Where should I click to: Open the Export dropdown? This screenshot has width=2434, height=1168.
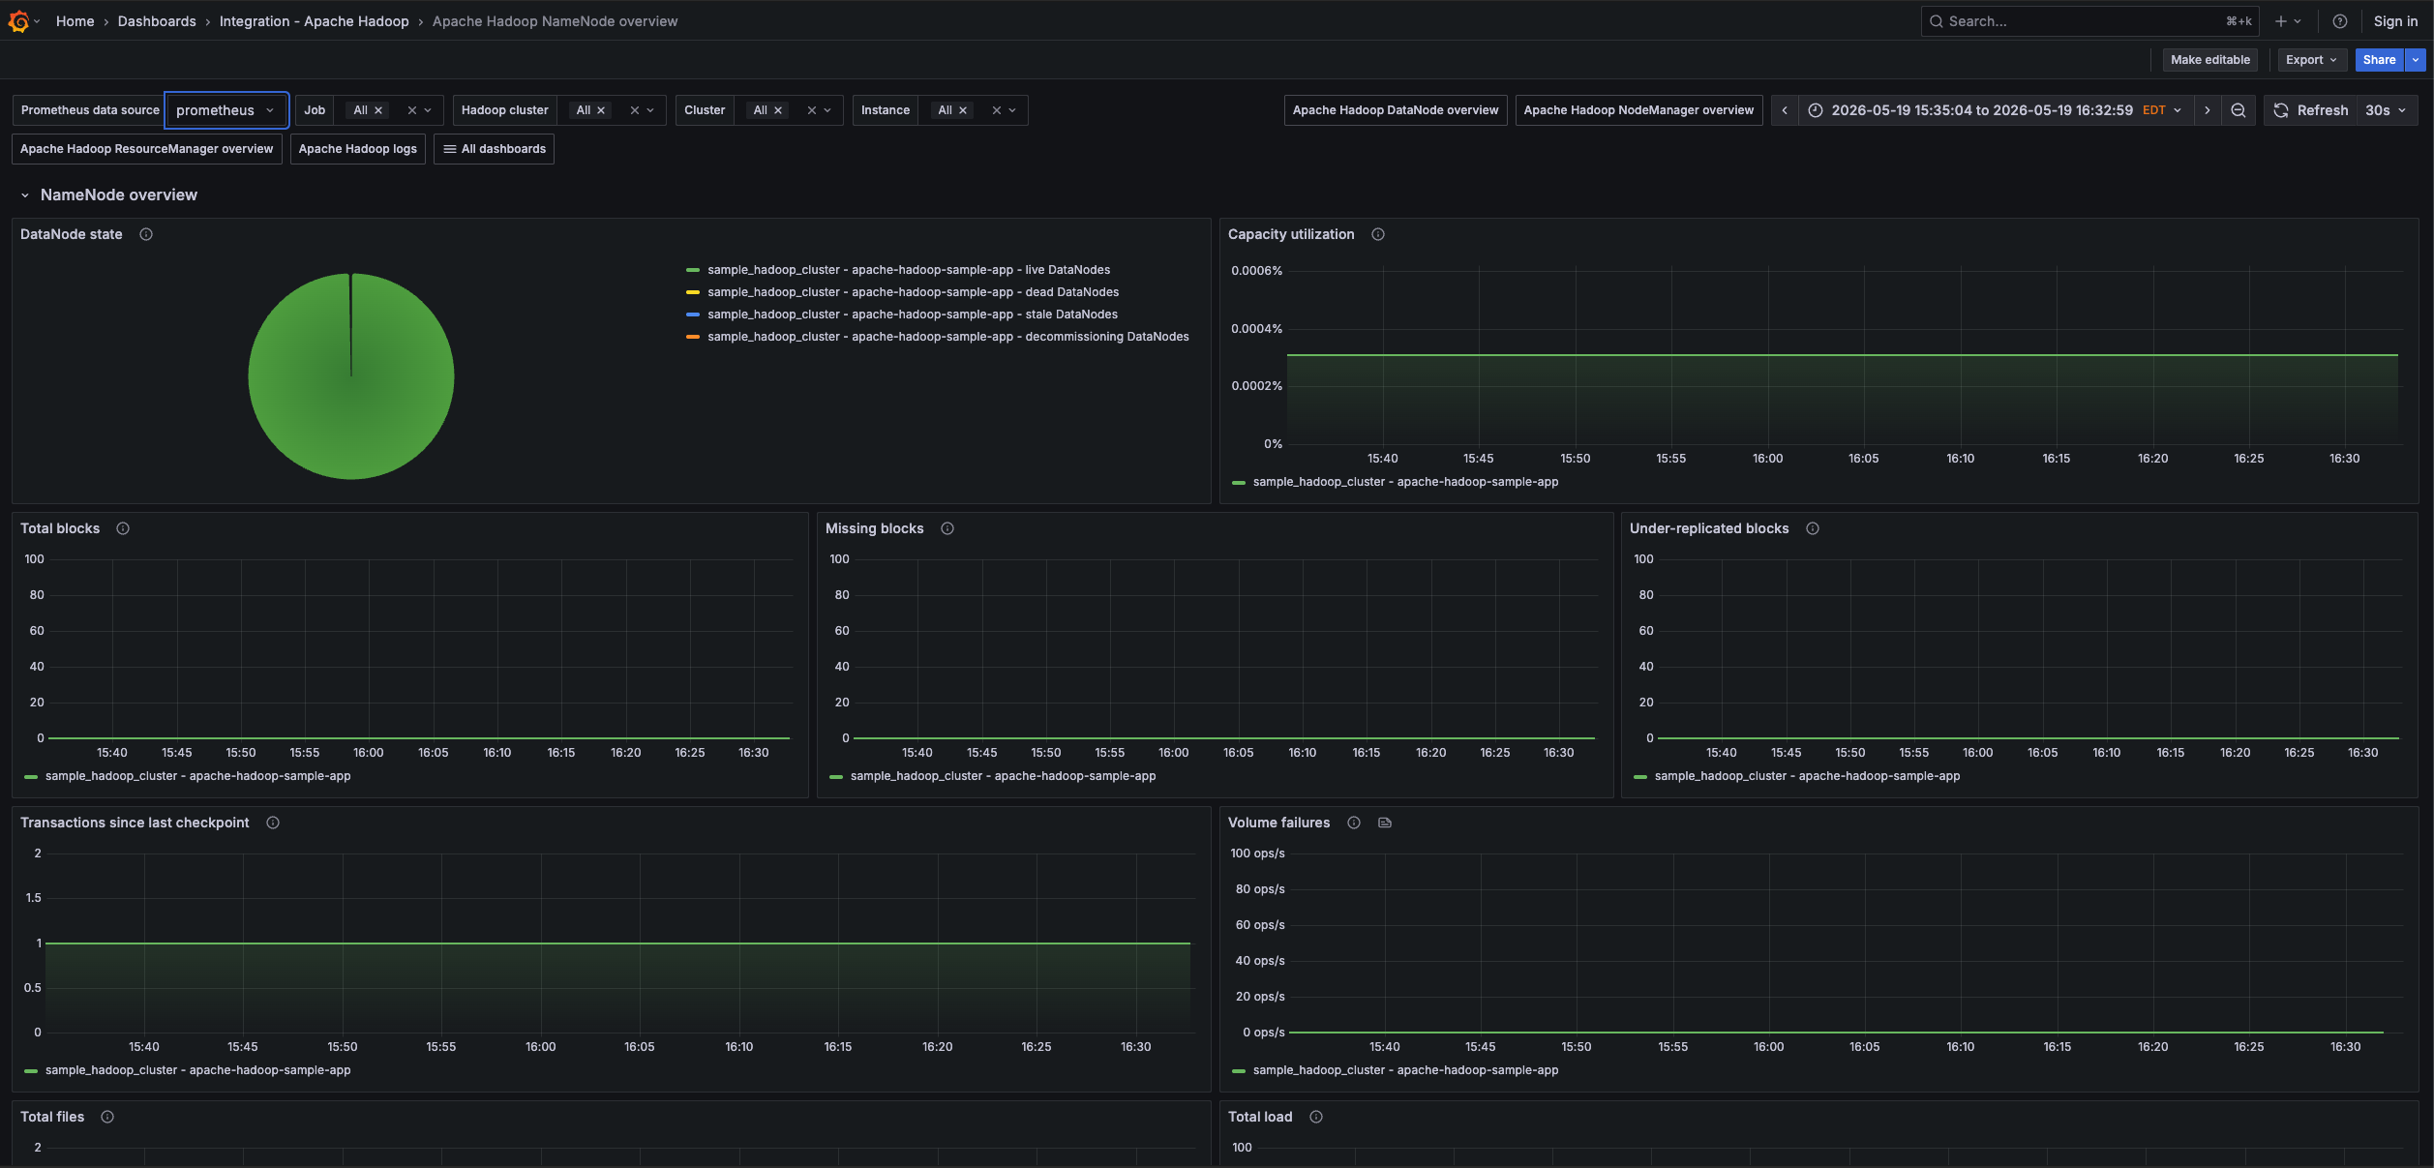[x=2311, y=60]
